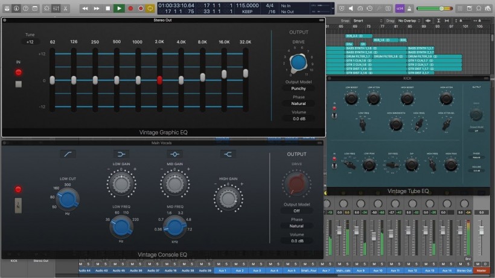Select the Aux 1 channel strip label

tap(223, 271)
